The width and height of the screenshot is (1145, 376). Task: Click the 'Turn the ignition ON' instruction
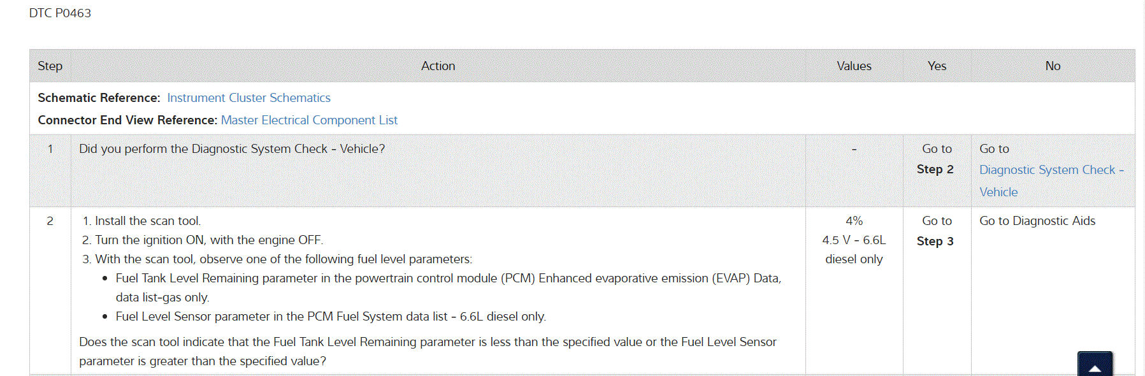click(208, 240)
